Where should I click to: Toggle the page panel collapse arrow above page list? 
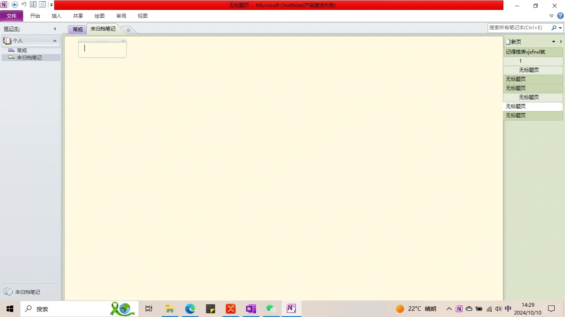pos(561,41)
